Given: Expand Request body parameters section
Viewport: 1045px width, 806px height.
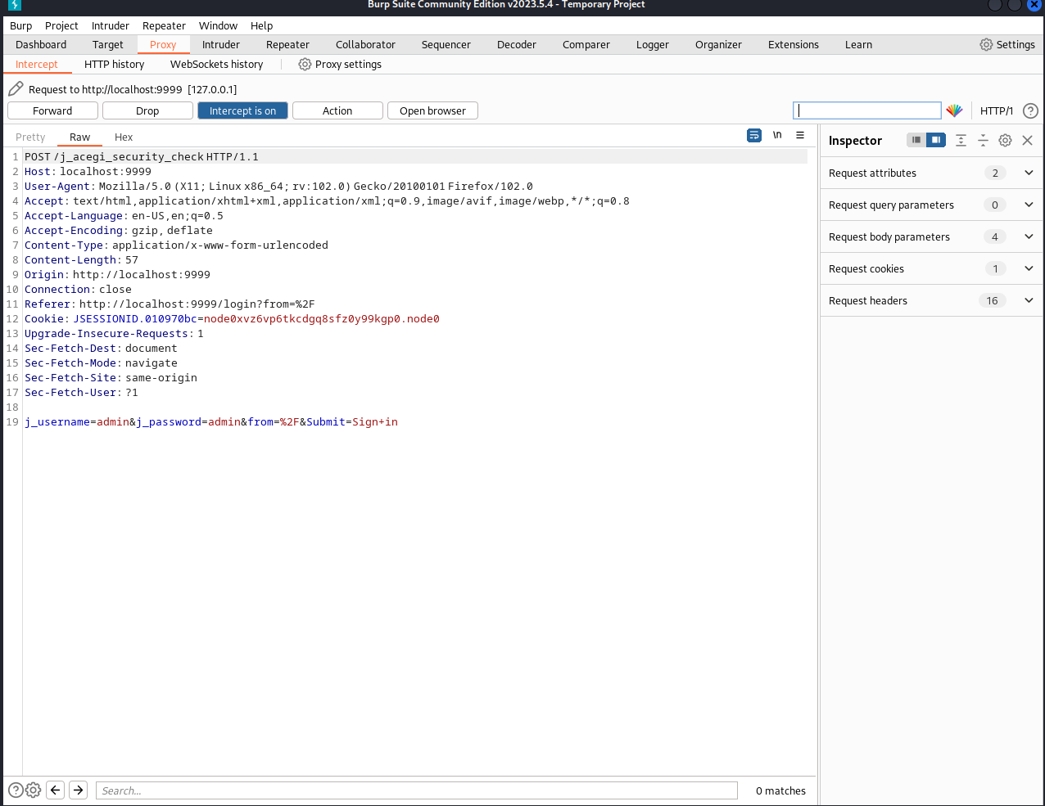Looking at the screenshot, I should [x=1029, y=236].
